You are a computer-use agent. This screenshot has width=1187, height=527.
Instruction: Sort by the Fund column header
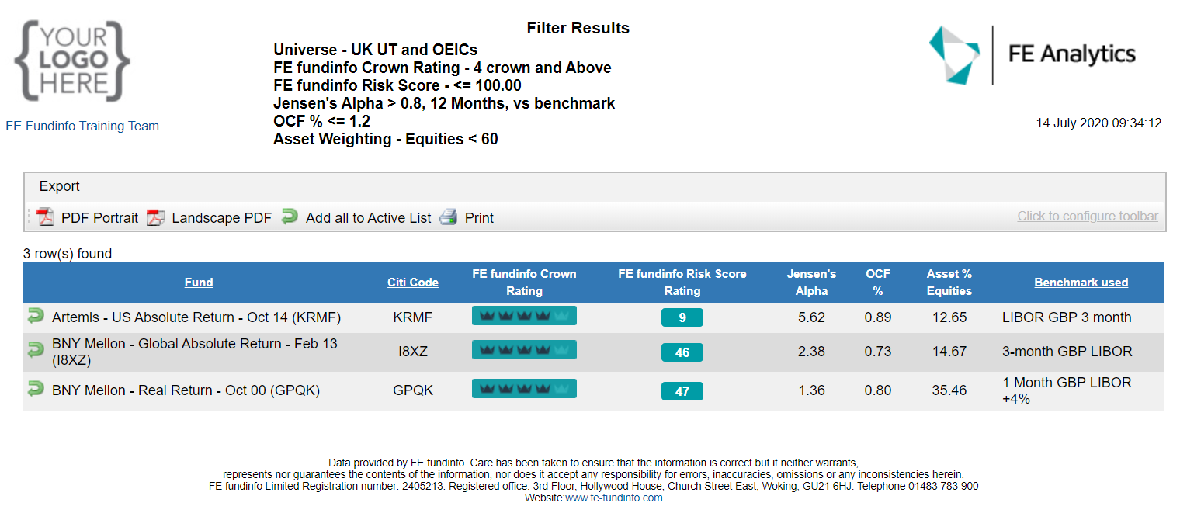199,283
